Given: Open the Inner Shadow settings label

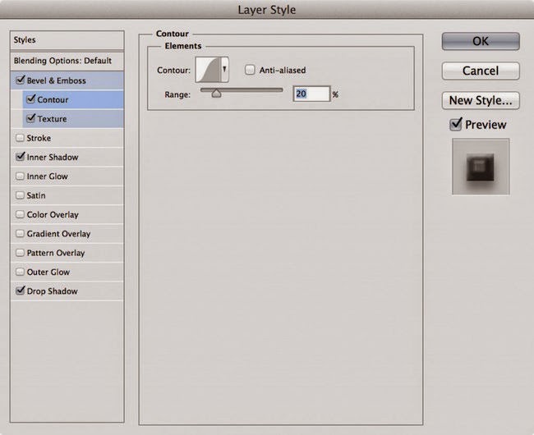Looking at the screenshot, I should tap(53, 157).
